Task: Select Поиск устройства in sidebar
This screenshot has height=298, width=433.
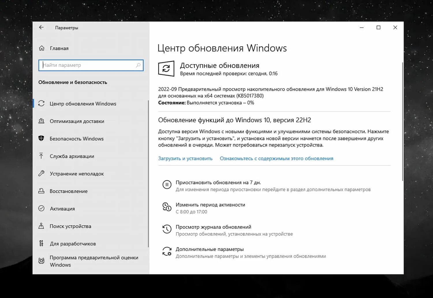Action: pos(70,226)
